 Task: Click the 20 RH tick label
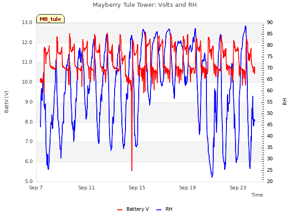coord(270,181)
